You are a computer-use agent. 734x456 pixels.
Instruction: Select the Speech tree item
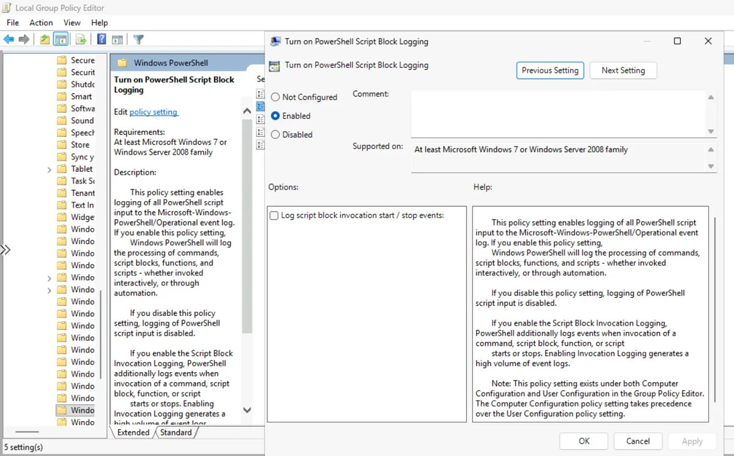pos(83,133)
